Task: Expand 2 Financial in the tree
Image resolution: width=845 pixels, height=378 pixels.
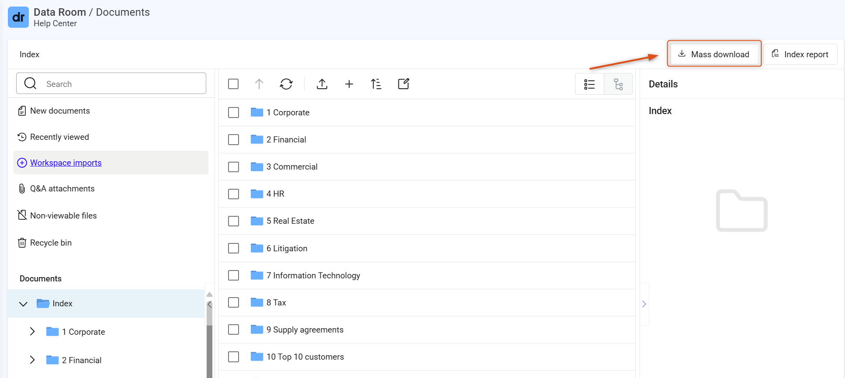Action: (x=32, y=360)
